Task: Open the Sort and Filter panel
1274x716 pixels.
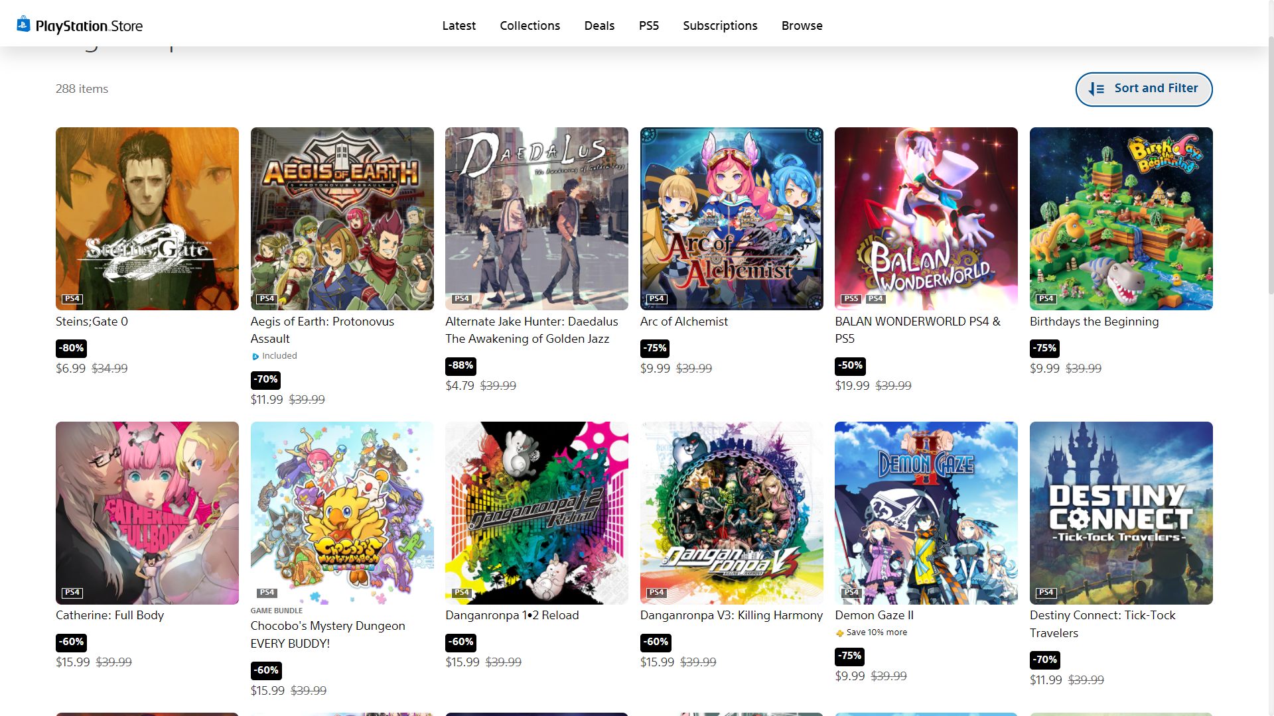Action: [x=1143, y=89]
